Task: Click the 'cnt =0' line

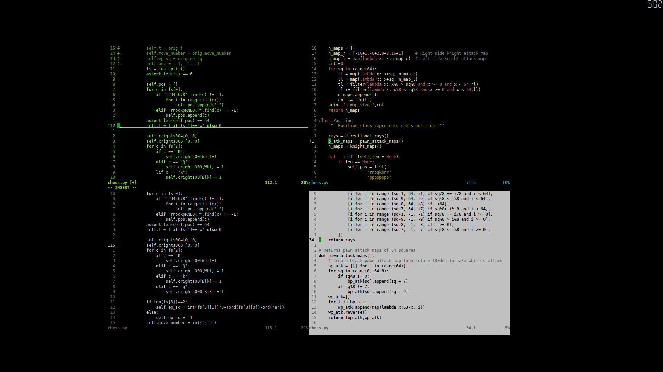Action: coord(335,64)
